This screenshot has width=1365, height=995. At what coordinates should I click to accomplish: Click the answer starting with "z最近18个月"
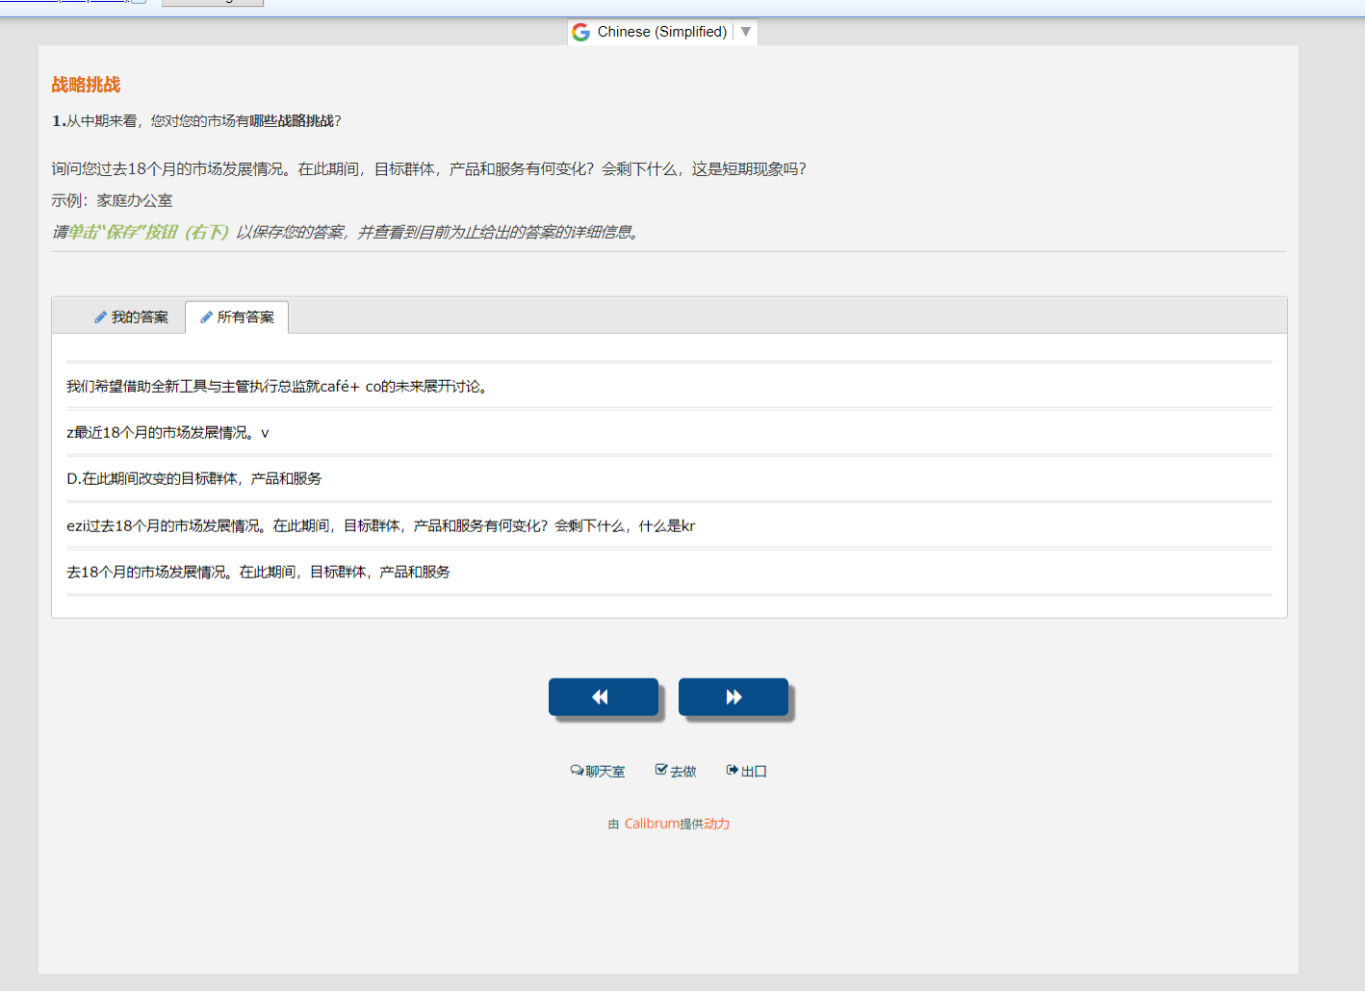(x=167, y=433)
